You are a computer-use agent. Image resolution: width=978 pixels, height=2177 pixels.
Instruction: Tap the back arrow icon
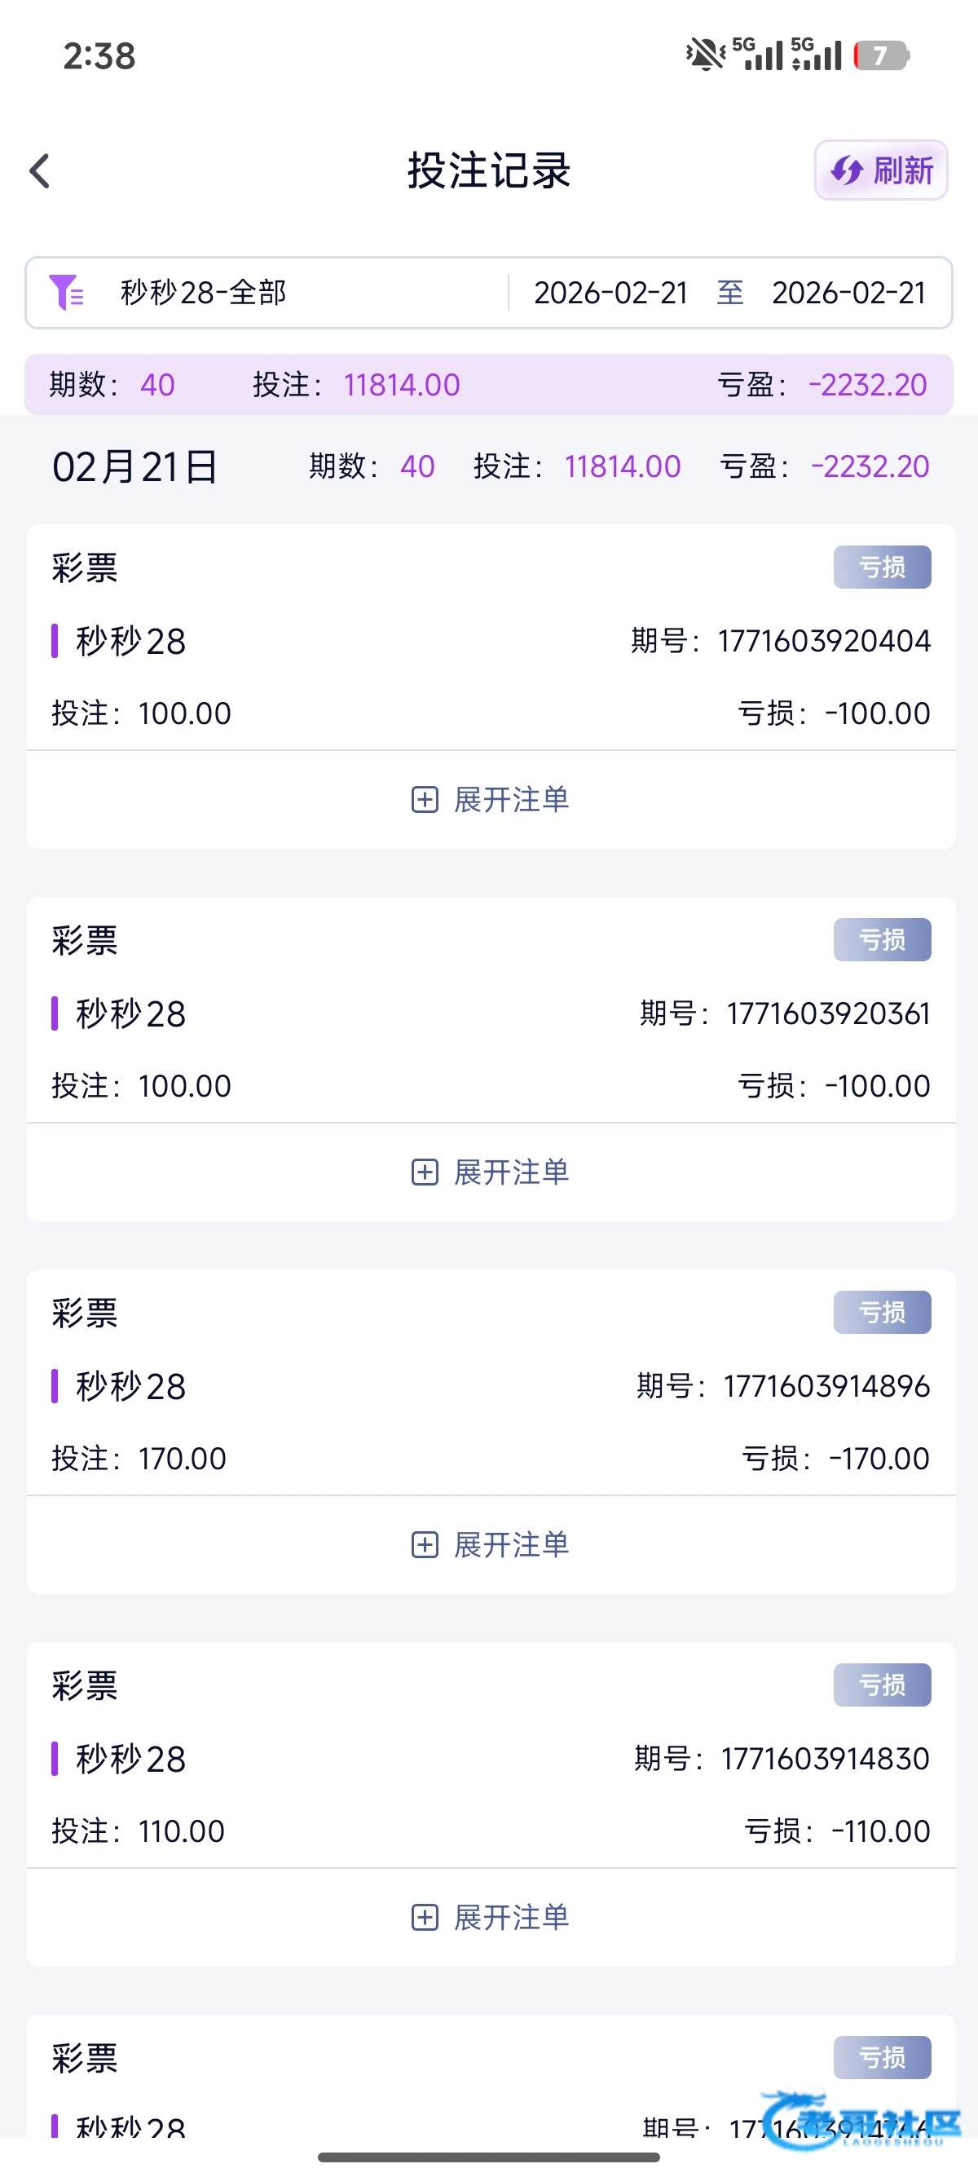[40, 170]
